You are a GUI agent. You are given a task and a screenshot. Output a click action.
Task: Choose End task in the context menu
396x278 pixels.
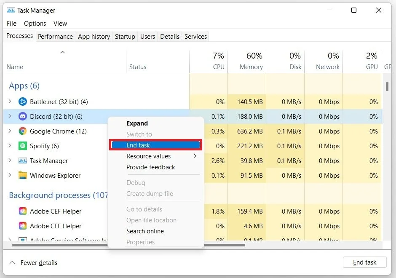pyautogui.click(x=155, y=145)
